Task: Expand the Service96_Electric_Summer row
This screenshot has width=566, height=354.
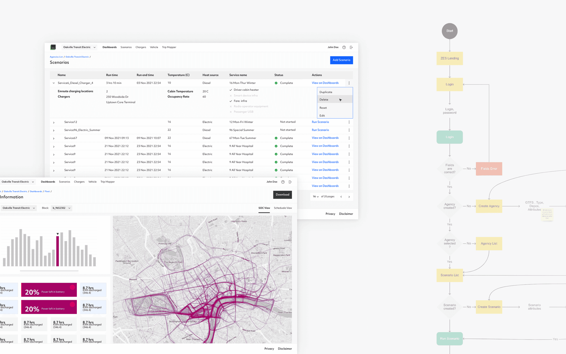Action: coord(54,130)
